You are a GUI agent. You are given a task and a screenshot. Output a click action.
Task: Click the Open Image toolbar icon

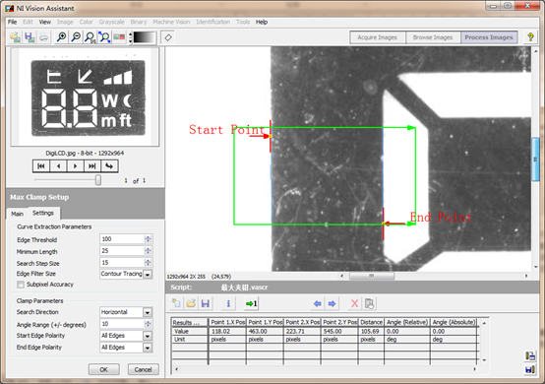click(x=15, y=37)
